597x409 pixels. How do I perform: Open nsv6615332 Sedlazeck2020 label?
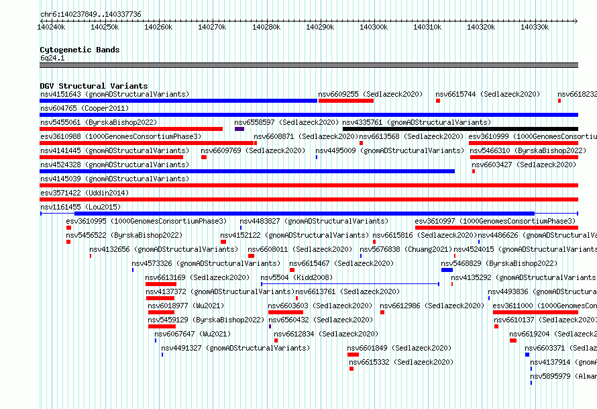(x=401, y=362)
